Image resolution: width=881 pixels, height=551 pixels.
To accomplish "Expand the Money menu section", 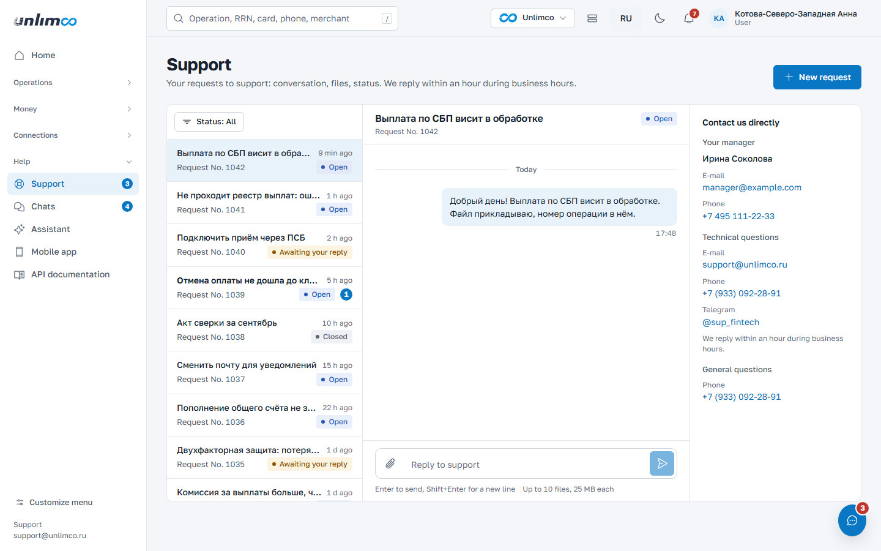I will (x=73, y=109).
